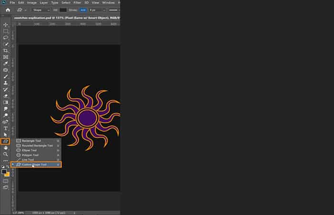This screenshot has height=215, width=334.
Task: Choose the Brush tool
Action: pyautogui.click(x=6, y=76)
